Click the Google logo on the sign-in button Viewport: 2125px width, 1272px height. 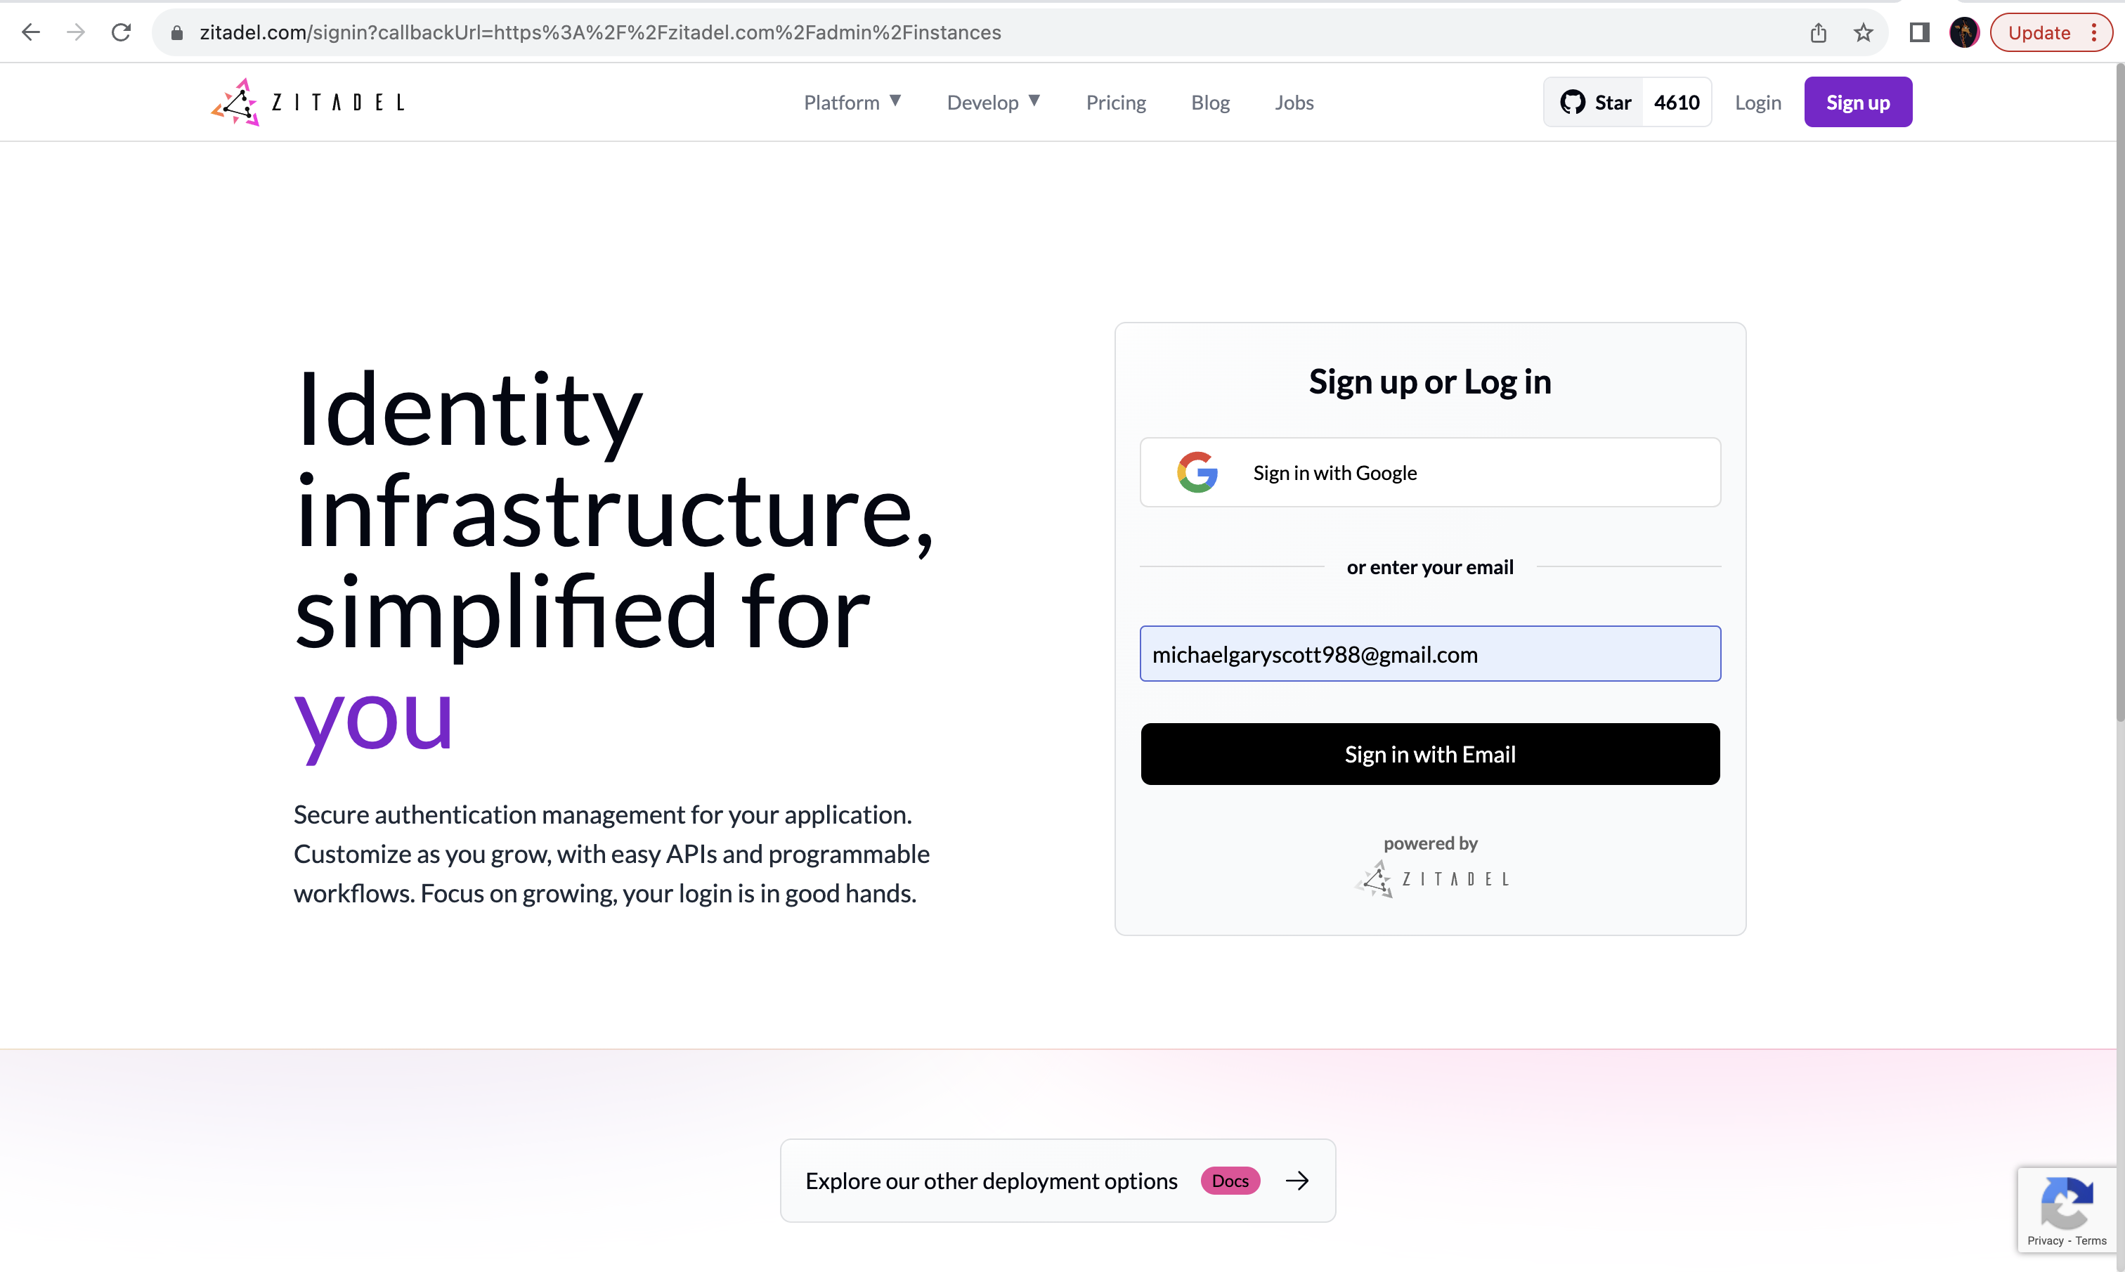(x=1197, y=472)
